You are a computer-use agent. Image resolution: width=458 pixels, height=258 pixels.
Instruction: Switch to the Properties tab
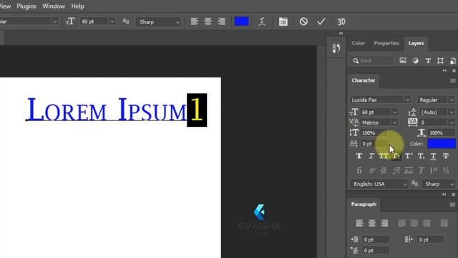pyautogui.click(x=386, y=43)
